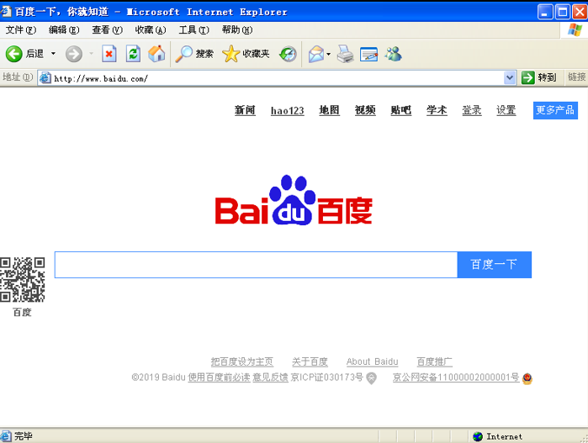
Task: Click the IE icon in title bar
Action: tap(5, 11)
